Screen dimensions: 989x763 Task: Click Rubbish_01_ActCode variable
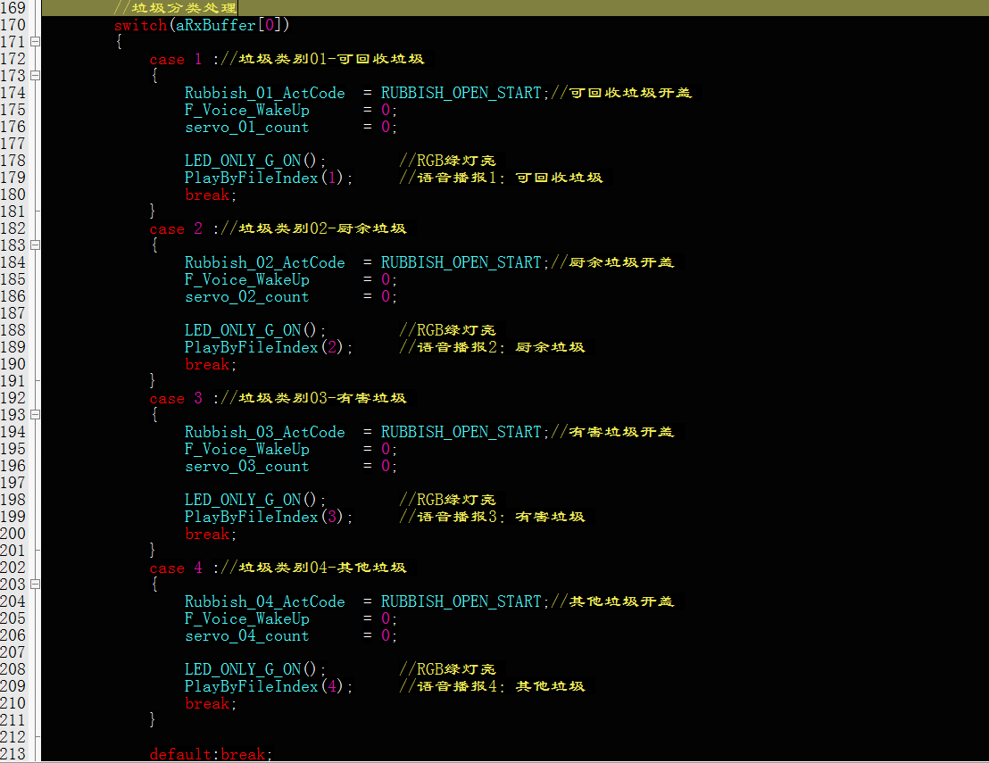click(265, 94)
